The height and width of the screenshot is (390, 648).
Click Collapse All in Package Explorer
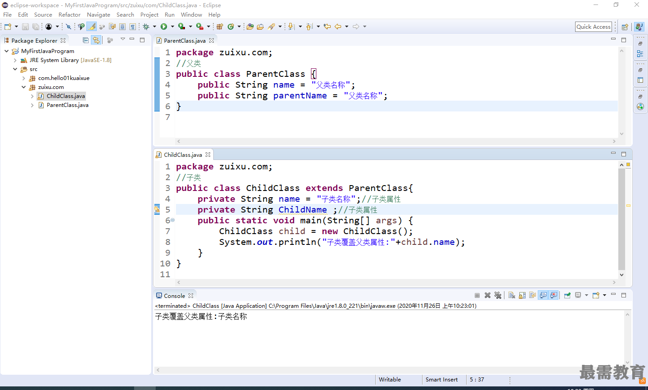[85, 40]
